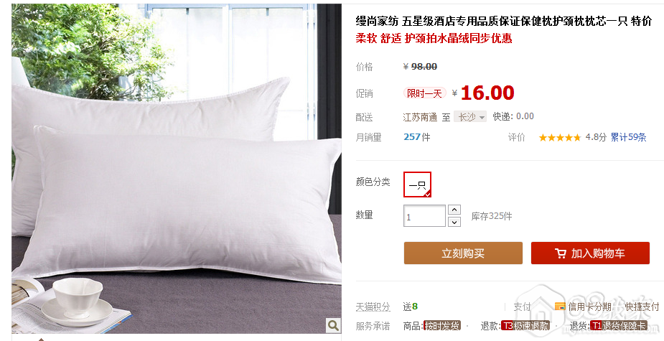Click the 限时一天 promotion tag
The width and height of the screenshot is (664, 341).
424,93
